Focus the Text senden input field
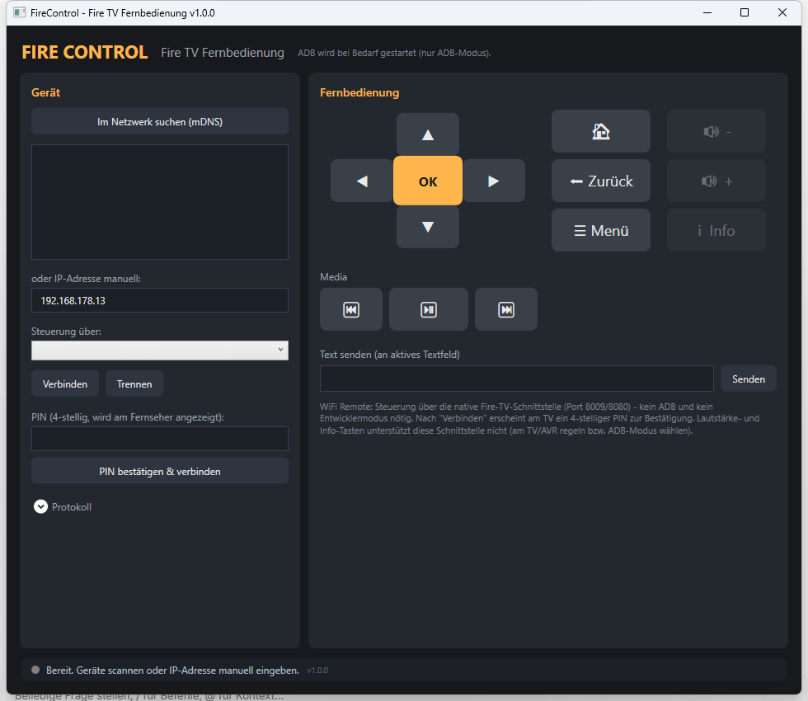The height and width of the screenshot is (701, 808). click(x=516, y=379)
